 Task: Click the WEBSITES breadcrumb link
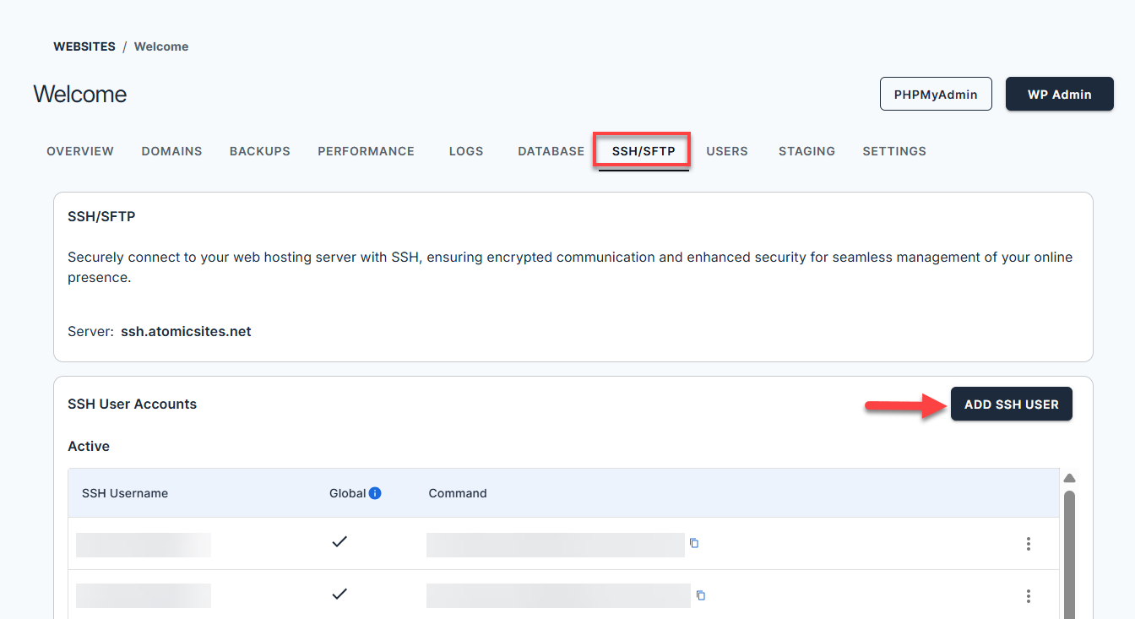coord(84,46)
